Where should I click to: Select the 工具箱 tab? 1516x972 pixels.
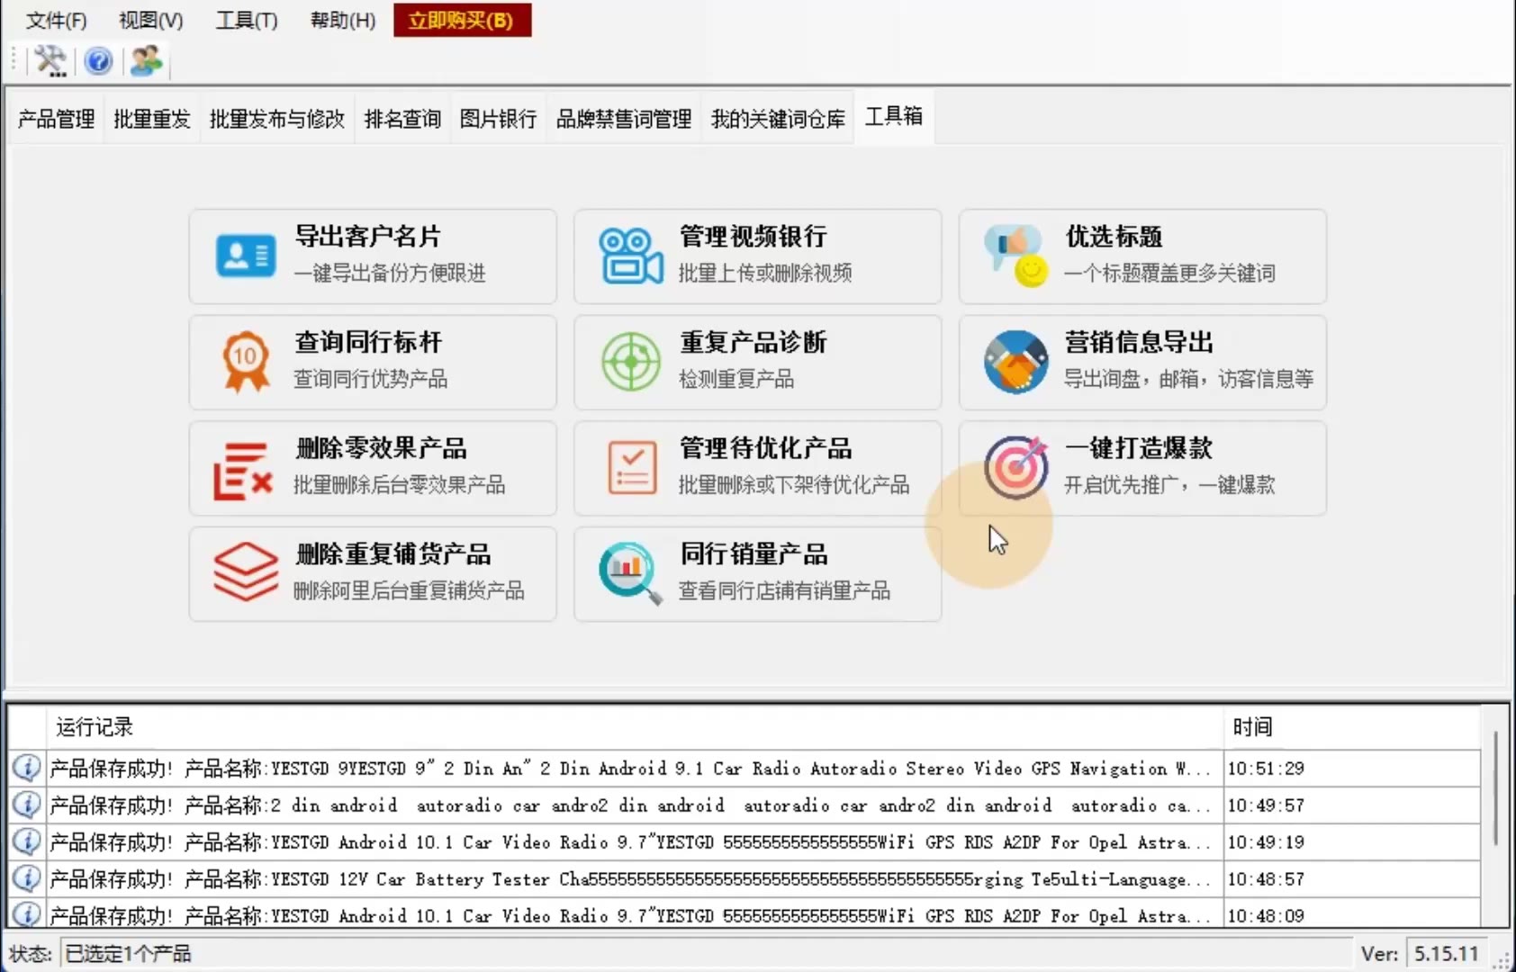click(x=894, y=116)
